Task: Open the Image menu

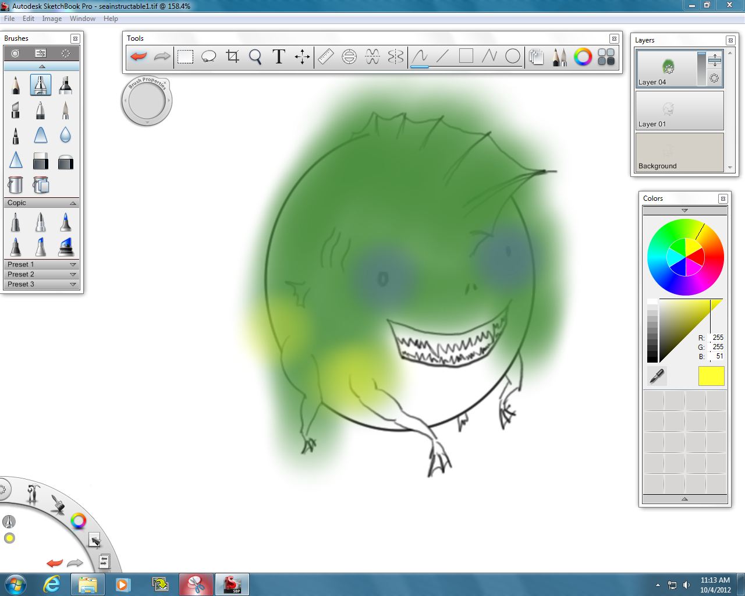Action: [x=52, y=18]
